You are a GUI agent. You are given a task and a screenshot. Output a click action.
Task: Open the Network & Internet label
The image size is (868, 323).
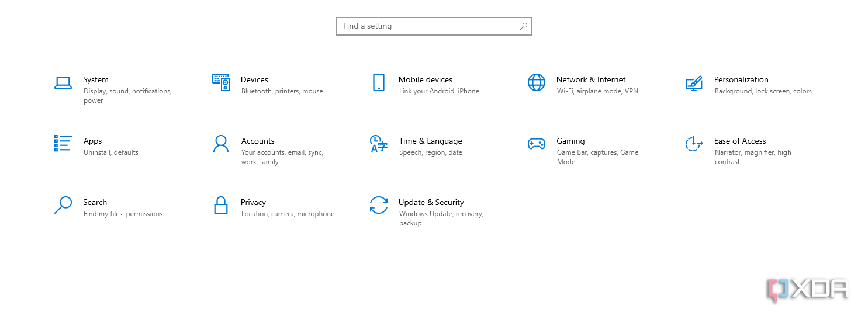[591, 80]
